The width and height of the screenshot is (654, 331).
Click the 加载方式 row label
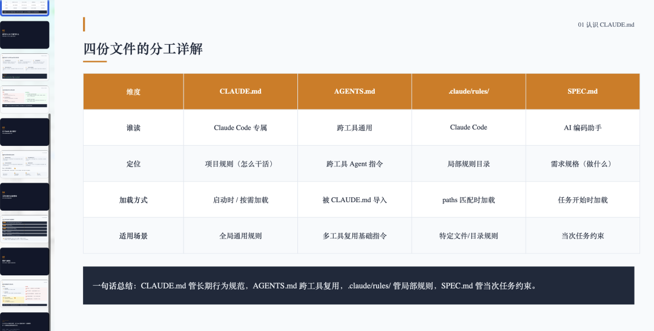[x=133, y=200]
